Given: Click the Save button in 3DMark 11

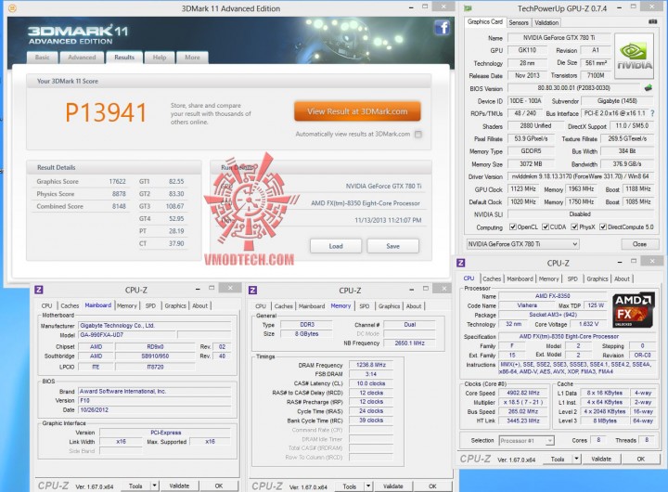Looking at the screenshot, I should click(392, 246).
